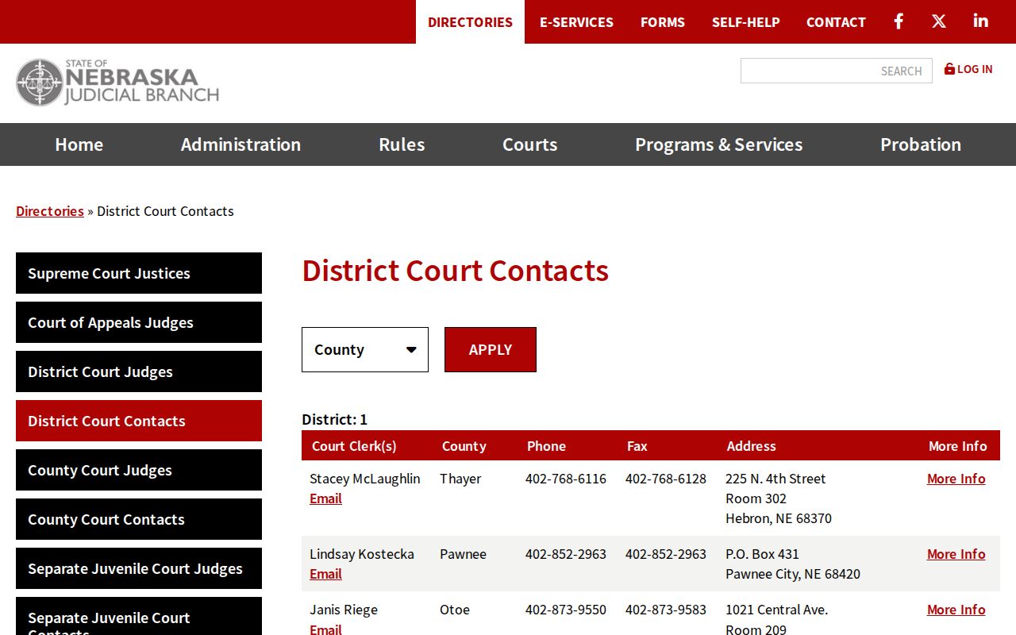Open More Info for Thayer County
This screenshot has width=1016, height=635.
click(x=956, y=479)
